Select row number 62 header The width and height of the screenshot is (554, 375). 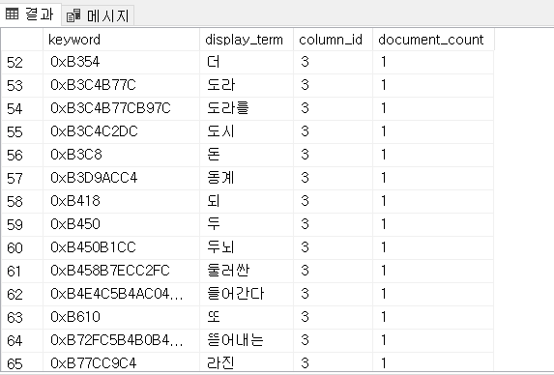(22, 294)
